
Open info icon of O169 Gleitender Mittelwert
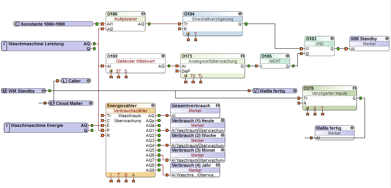163,56
